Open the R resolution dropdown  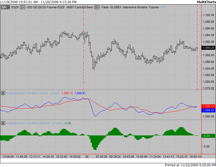click(97, 7)
